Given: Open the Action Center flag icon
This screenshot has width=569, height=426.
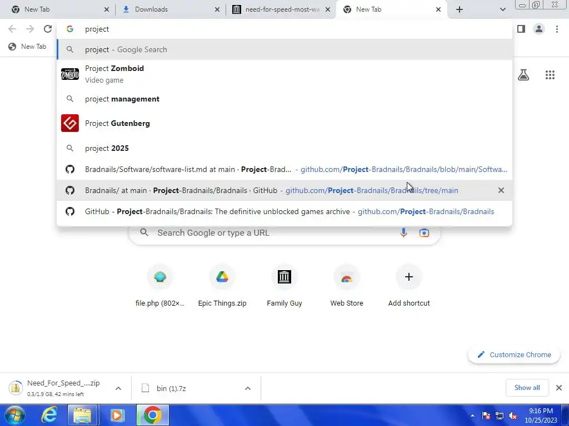Looking at the screenshot, I should [486, 415].
